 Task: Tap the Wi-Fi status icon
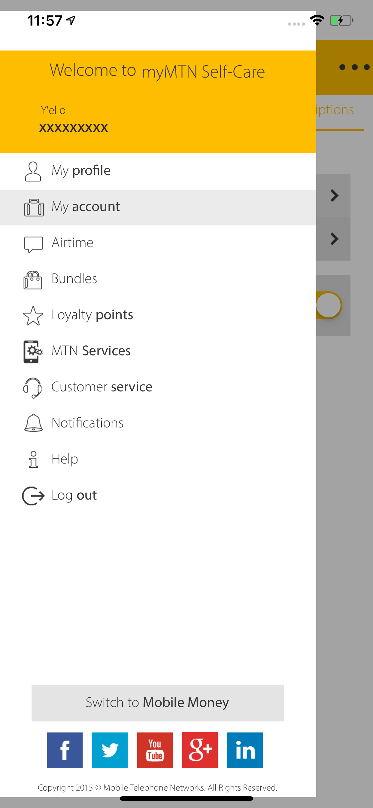coord(317,20)
